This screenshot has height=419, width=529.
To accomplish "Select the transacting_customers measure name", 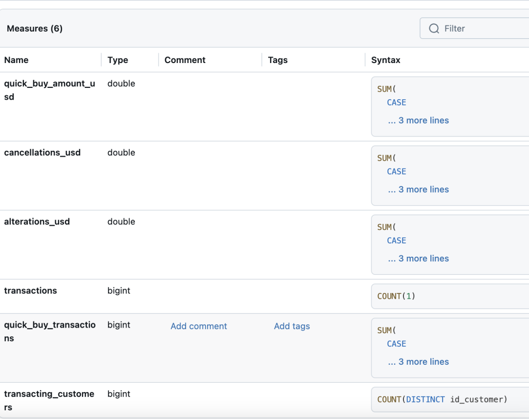I will click(x=49, y=400).
